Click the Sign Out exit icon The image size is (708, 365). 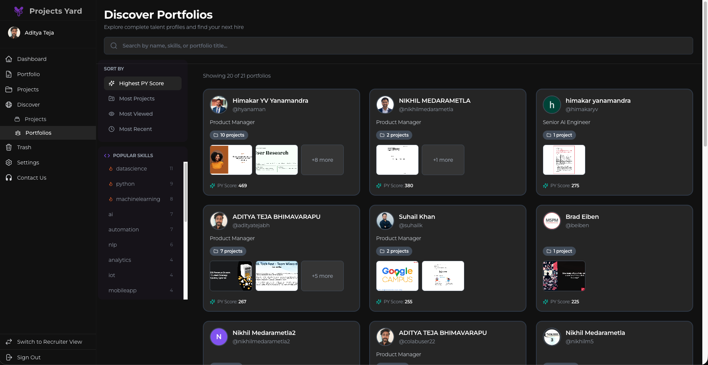coord(9,357)
